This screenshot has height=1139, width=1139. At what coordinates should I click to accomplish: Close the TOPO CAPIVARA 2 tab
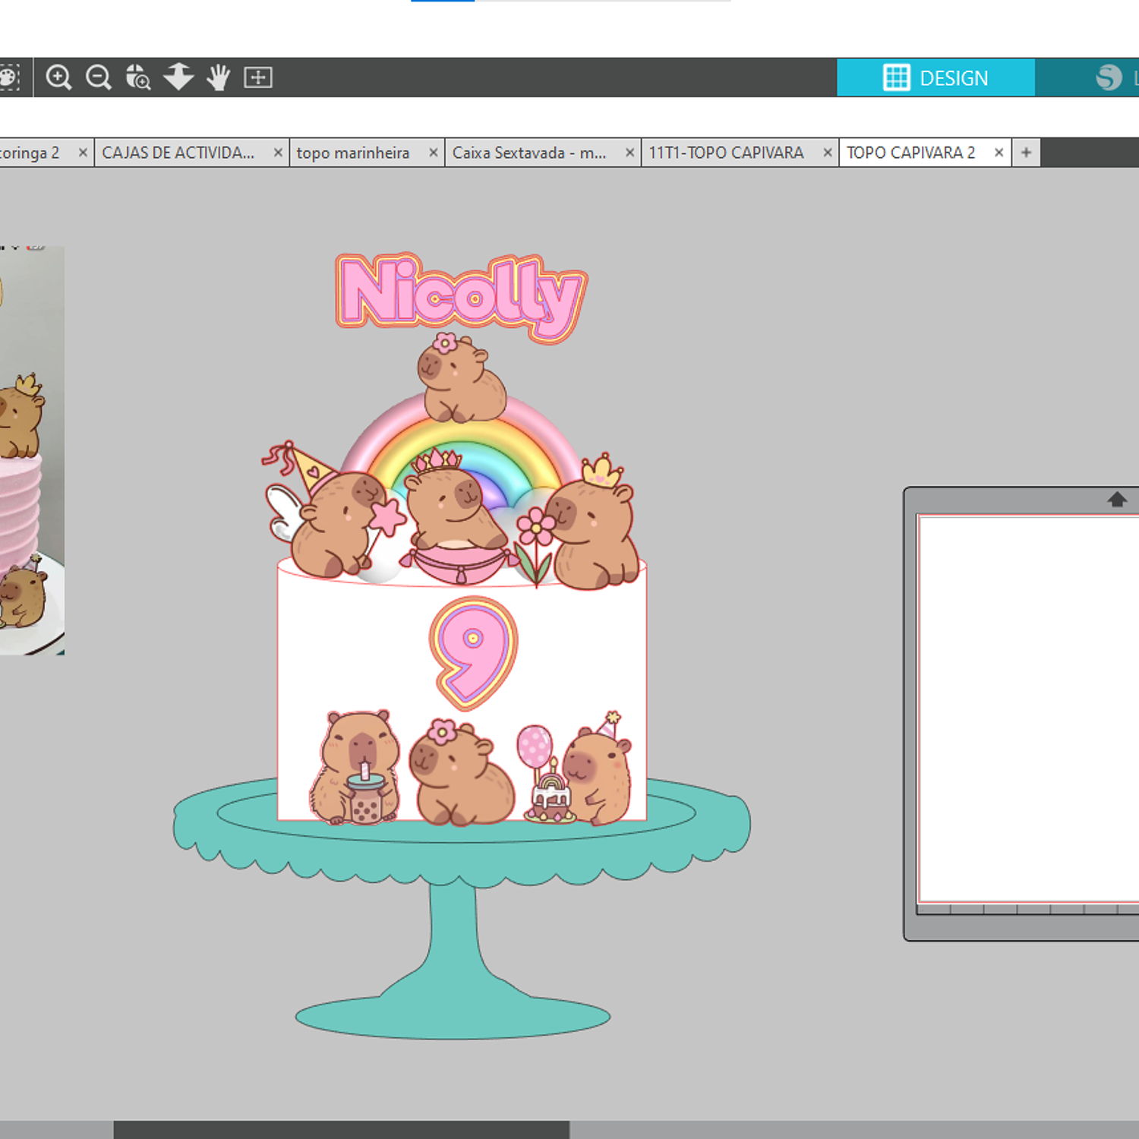(999, 153)
